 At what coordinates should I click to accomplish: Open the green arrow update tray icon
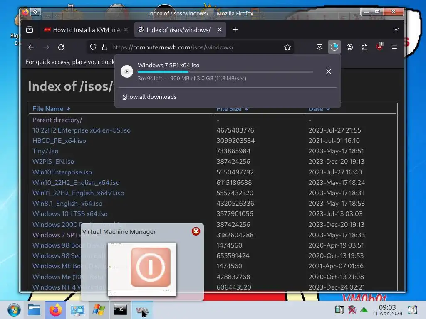(x=364, y=309)
